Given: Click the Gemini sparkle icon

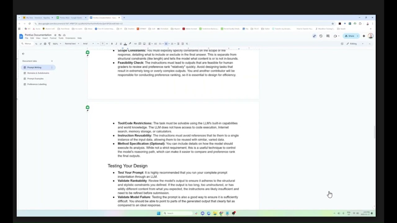Looking at the screenshot, I should (x=364, y=36).
